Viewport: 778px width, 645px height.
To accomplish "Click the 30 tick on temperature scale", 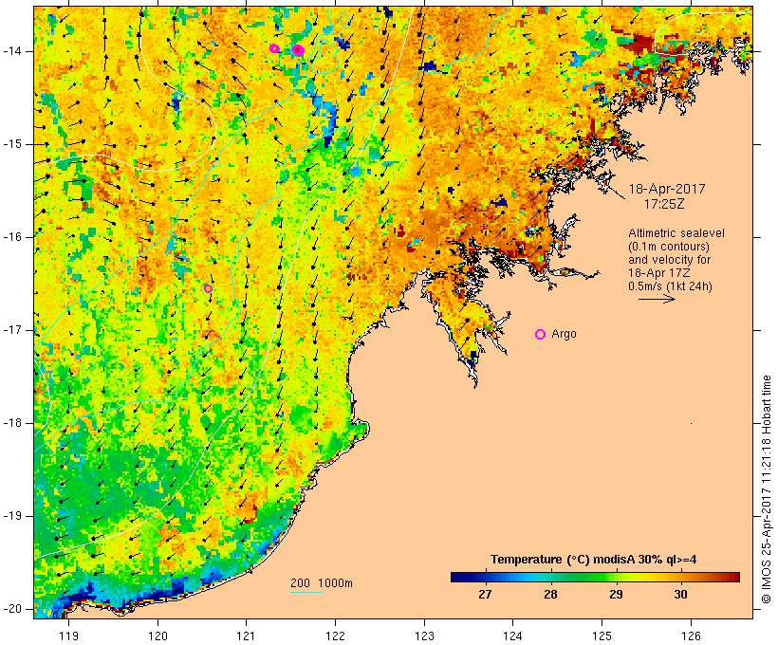I will [681, 594].
